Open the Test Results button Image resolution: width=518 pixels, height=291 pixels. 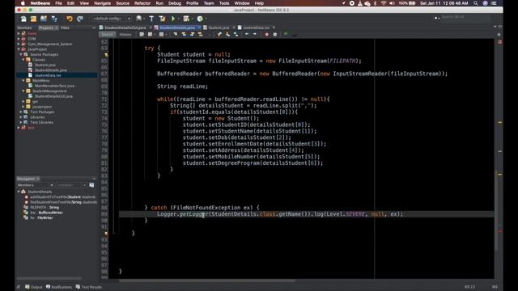89,287
